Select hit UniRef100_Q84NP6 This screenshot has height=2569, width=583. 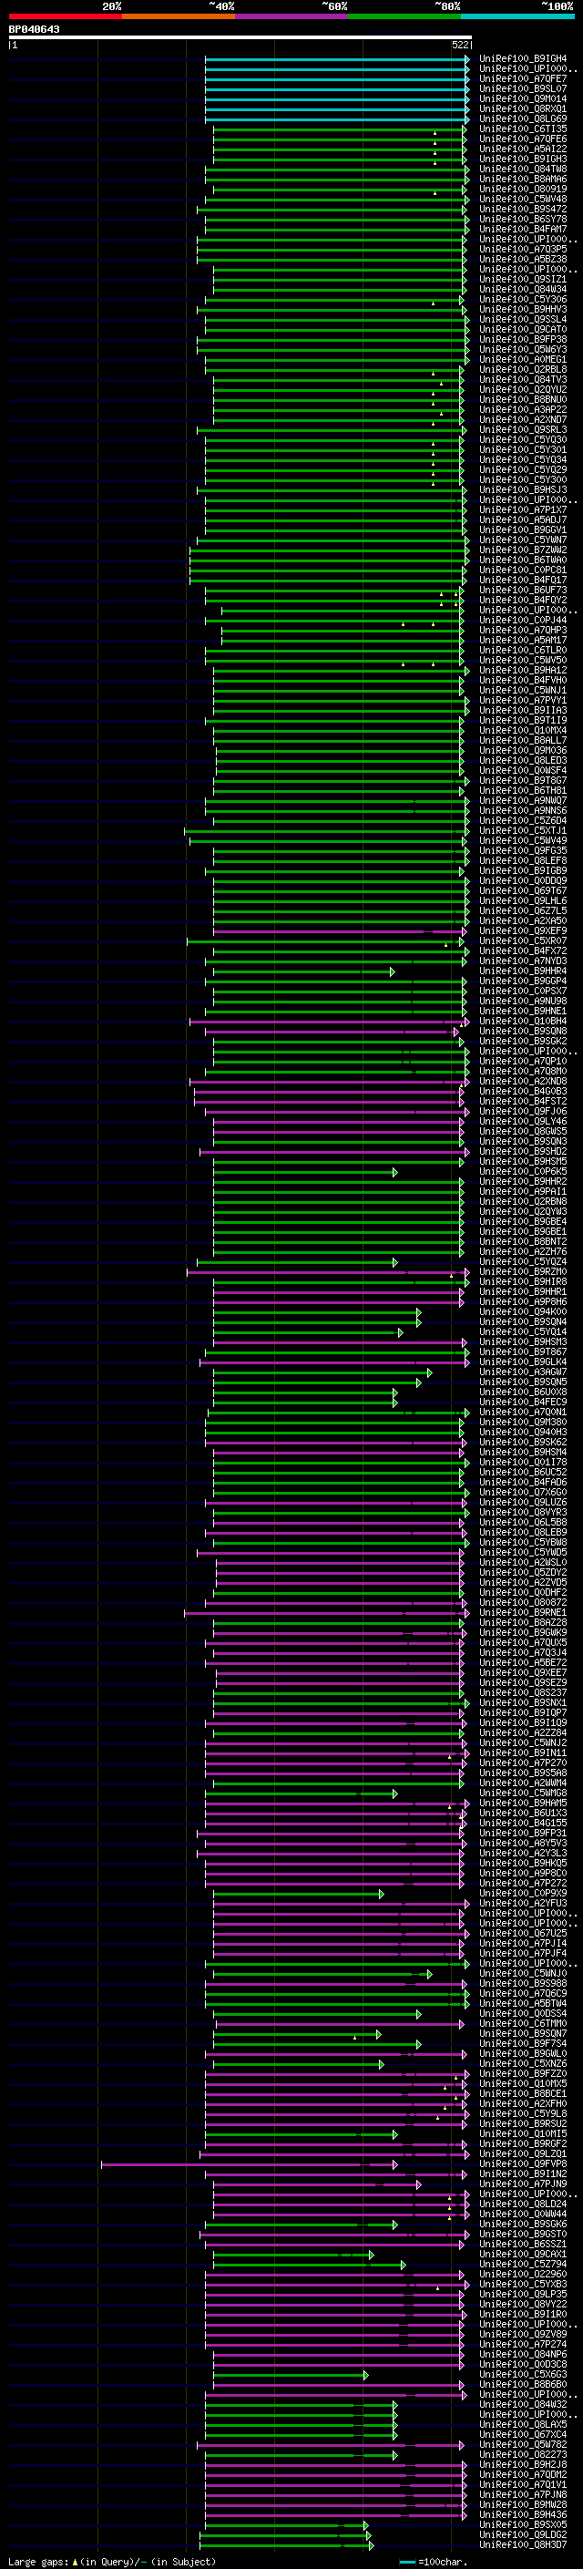(x=522, y=2355)
